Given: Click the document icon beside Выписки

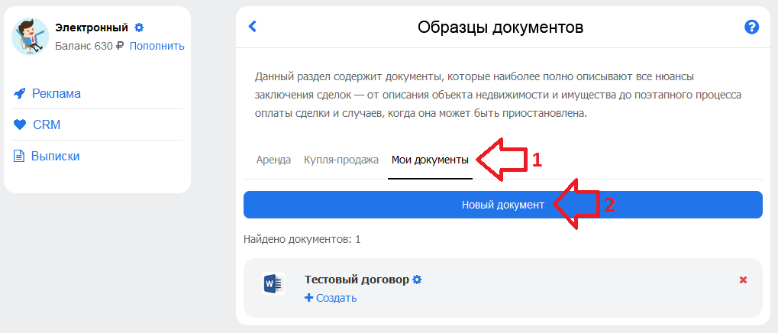Looking at the screenshot, I should pyautogui.click(x=19, y=157).
